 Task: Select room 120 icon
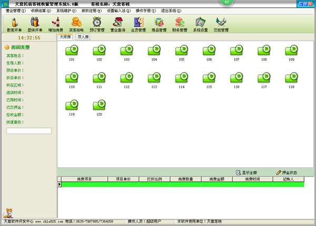[x=99, y=105]
